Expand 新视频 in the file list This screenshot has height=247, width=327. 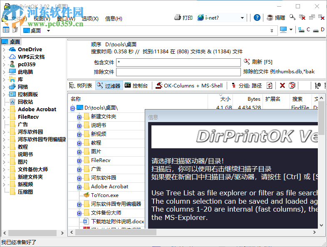tap(79, 135)
